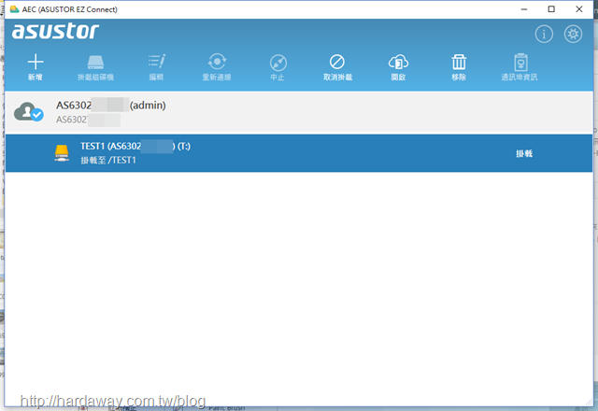Close the AEC window
The image size is (598, 411).
pyautogui.click(x=579, y=9)
